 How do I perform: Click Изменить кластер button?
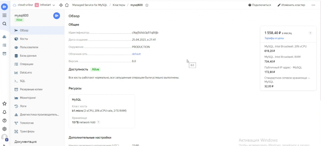[291, 5]
